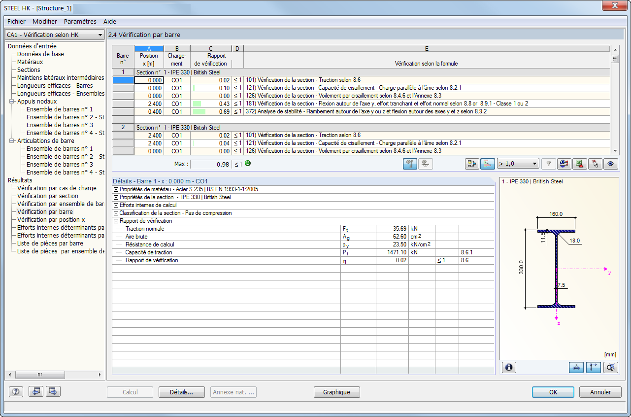The width and height of the screenshot is (631, 417).
Task: Open the Aide menu
Action: pyautogui.click(x=110, y=21)
